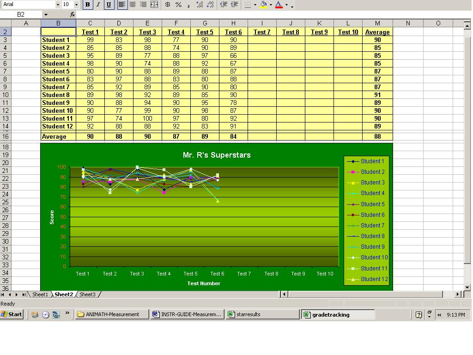Go to next sheet tab arrow
473x355 pixels.
(16, 294)
